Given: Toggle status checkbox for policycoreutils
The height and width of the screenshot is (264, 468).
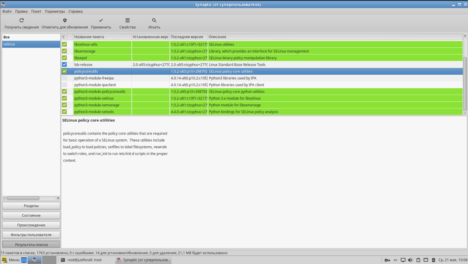Looking at the screenshot, I should (x=64, y=71).
